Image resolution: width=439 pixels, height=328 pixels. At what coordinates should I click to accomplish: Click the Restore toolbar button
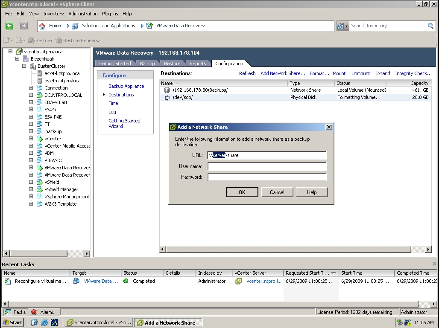tap(40, 41)
